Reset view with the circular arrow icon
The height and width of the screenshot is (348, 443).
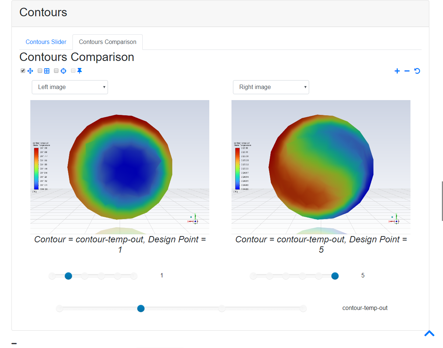tap(417, 71)
